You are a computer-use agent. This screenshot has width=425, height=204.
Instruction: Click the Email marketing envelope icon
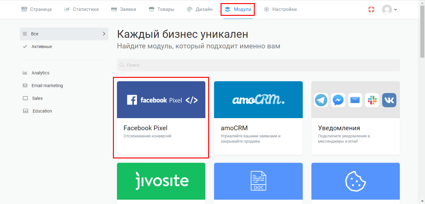tap(25, 86)
